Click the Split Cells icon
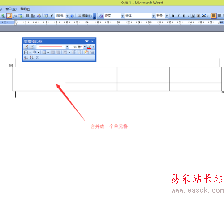This screenshot has width=224, height=197. 58,52
